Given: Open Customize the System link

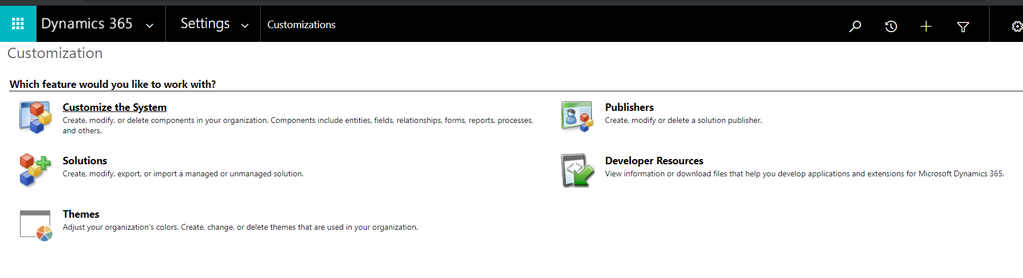Looking at the screenshot, I should (x=115, y=107).
